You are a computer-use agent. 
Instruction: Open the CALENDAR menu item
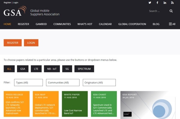(x=105, y=24)
